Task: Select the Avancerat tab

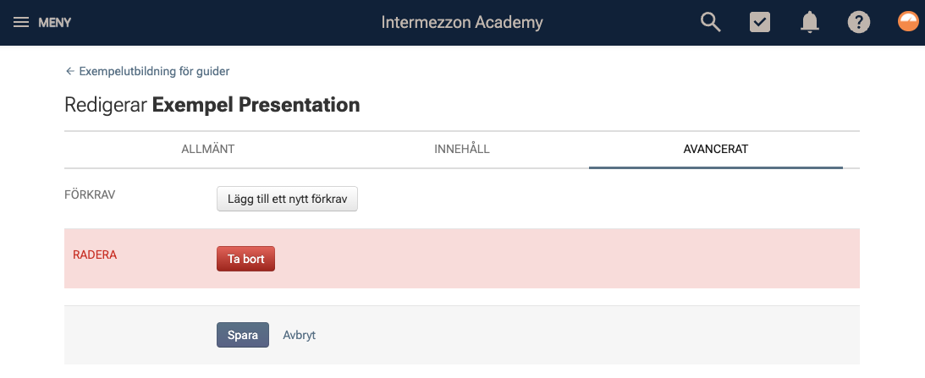Action: point(716,149)
